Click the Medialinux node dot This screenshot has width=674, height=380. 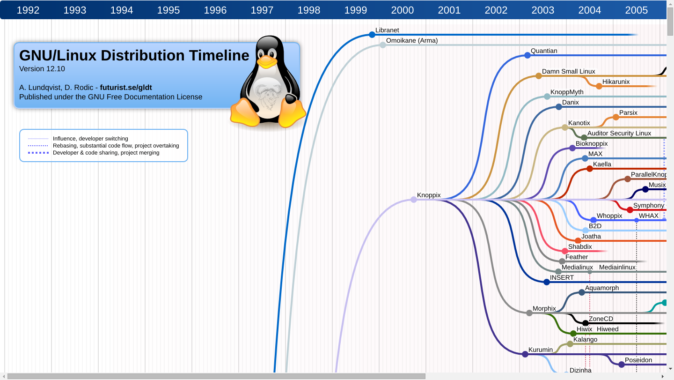tap(558, 272)
